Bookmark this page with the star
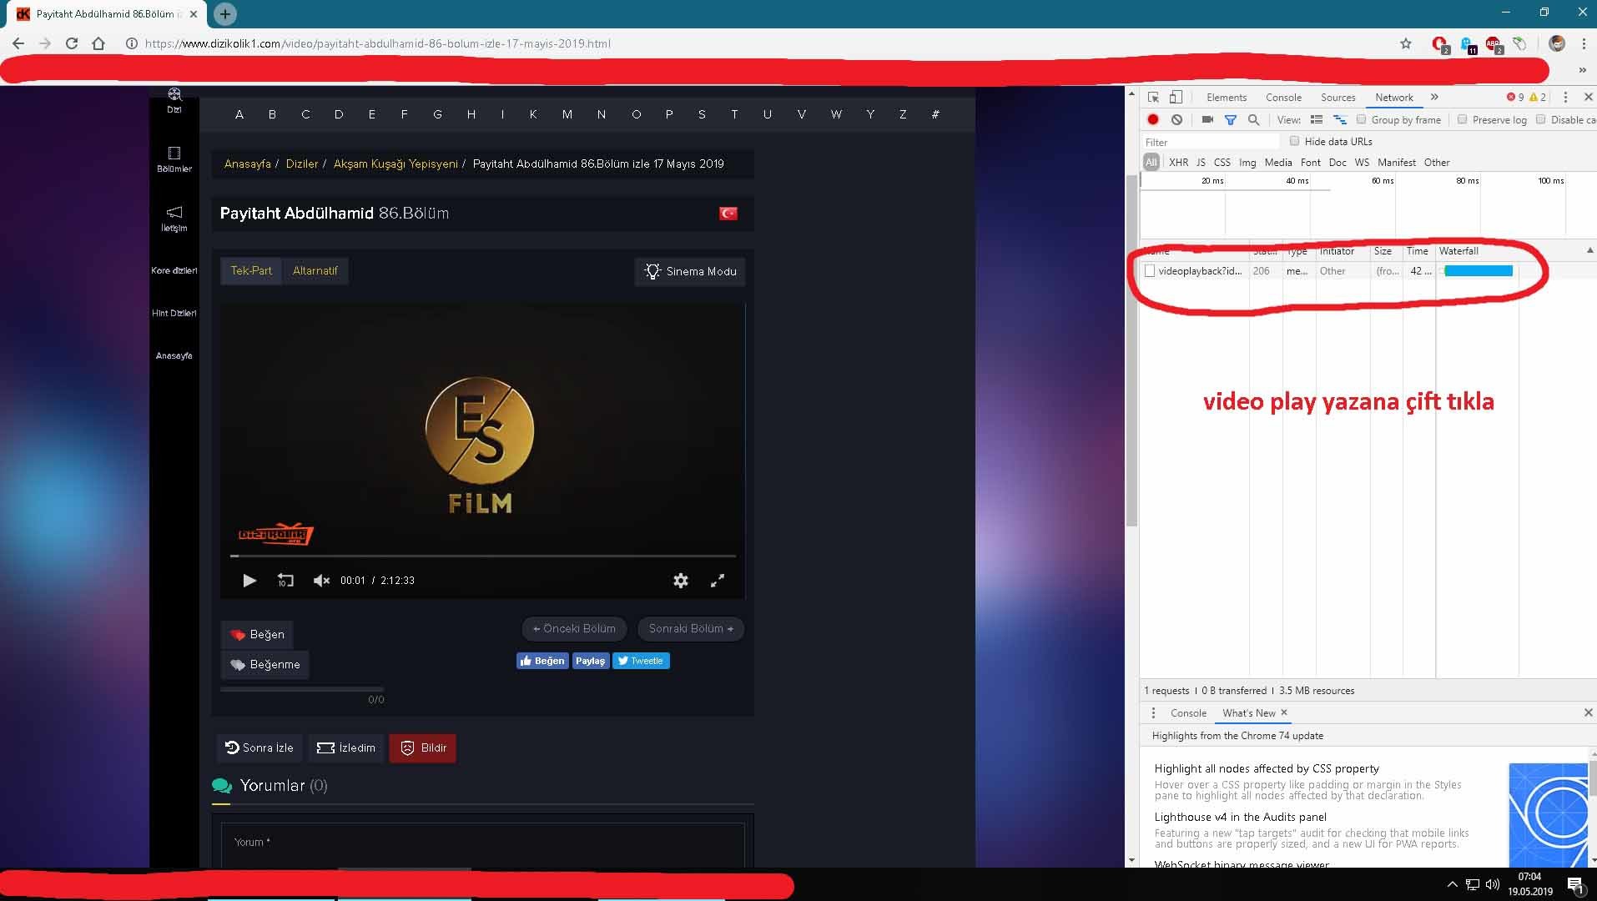1597x901 pixels. 1406,43
